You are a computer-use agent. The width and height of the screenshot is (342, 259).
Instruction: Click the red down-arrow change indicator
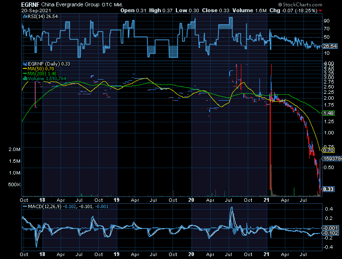pyautogui.click(x=320, y=11)
